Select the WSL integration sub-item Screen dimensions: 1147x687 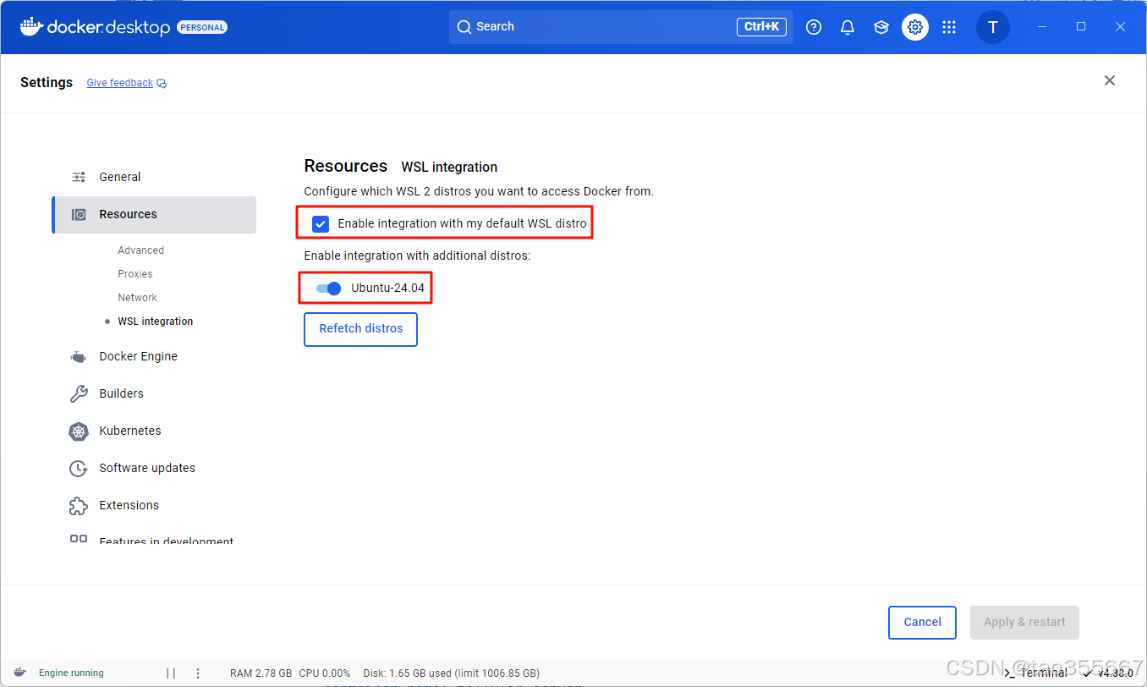156,322
